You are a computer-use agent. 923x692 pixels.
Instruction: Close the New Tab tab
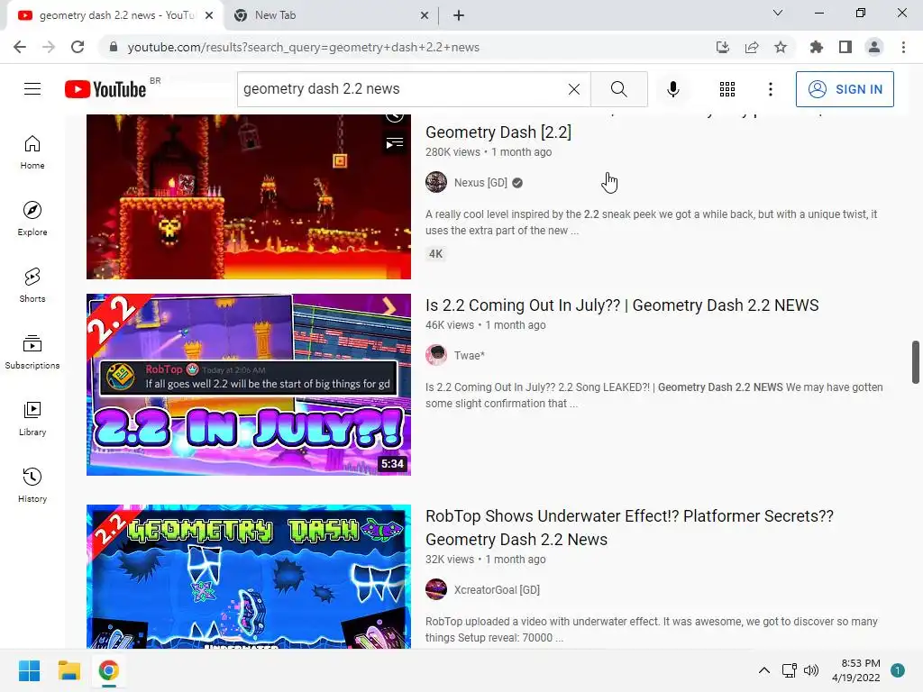[425, 16]
